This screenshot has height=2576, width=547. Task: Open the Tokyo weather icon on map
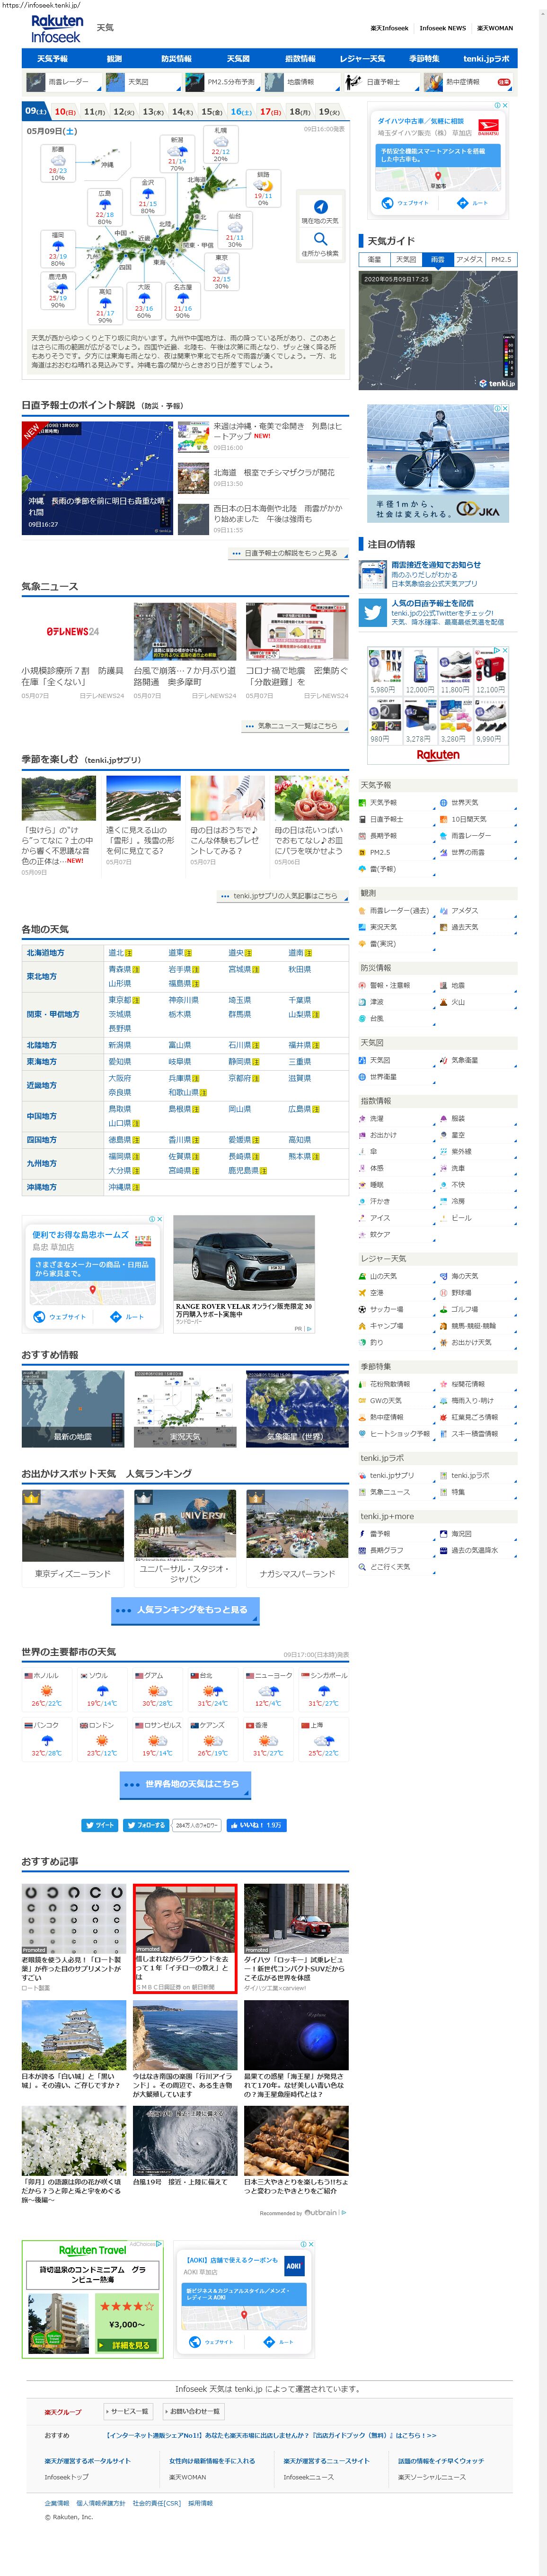pos(221,269)
